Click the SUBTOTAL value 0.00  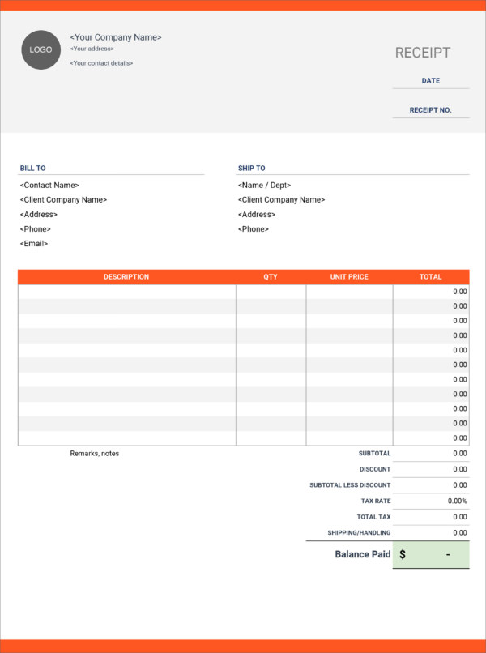click(460, 454)
